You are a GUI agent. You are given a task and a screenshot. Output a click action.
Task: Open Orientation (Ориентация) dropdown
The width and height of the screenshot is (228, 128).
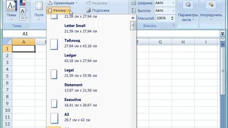pyautogui.click(x=62, y=3)
